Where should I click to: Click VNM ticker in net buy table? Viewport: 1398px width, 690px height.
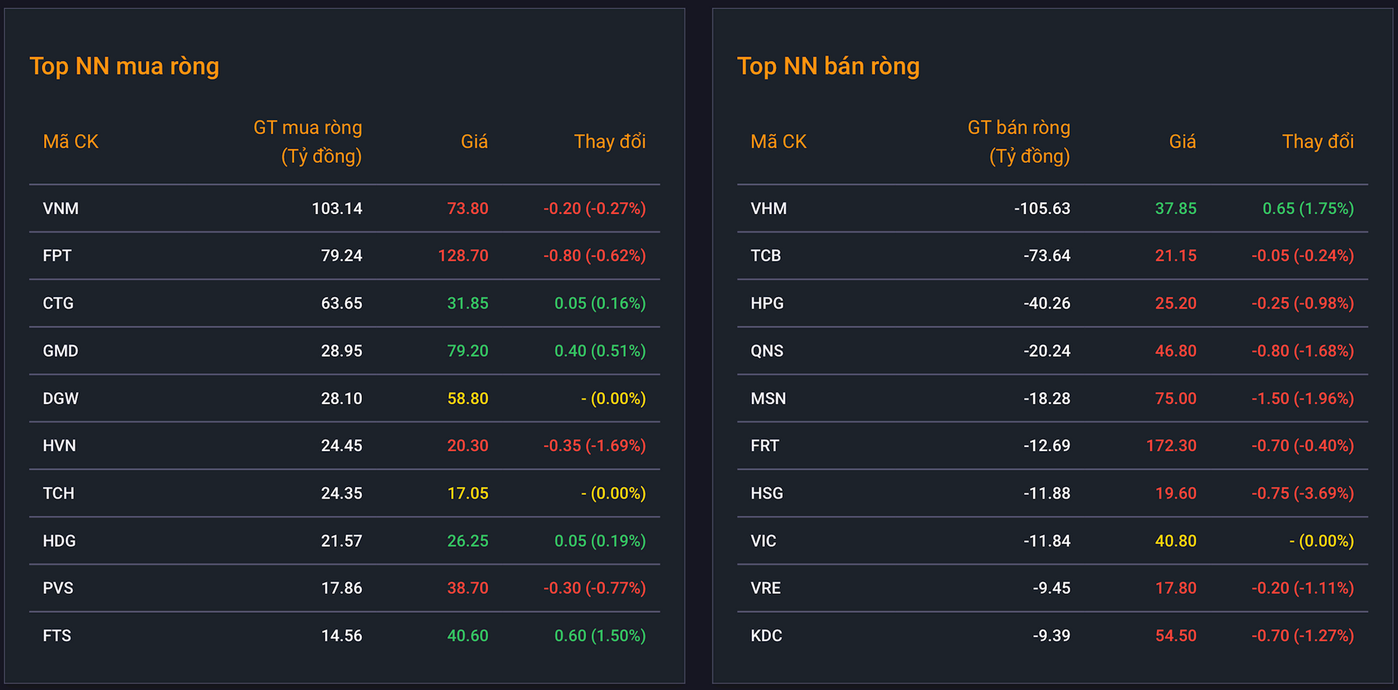point(60,209)
